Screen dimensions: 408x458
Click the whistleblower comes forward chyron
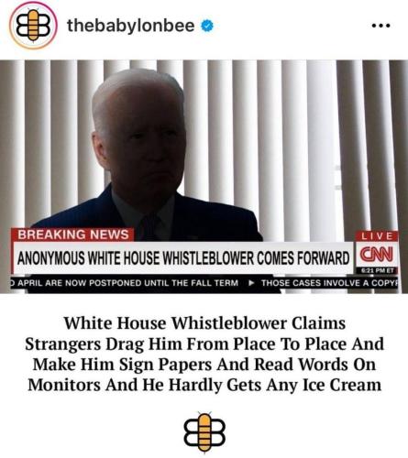tap(183, 258)
